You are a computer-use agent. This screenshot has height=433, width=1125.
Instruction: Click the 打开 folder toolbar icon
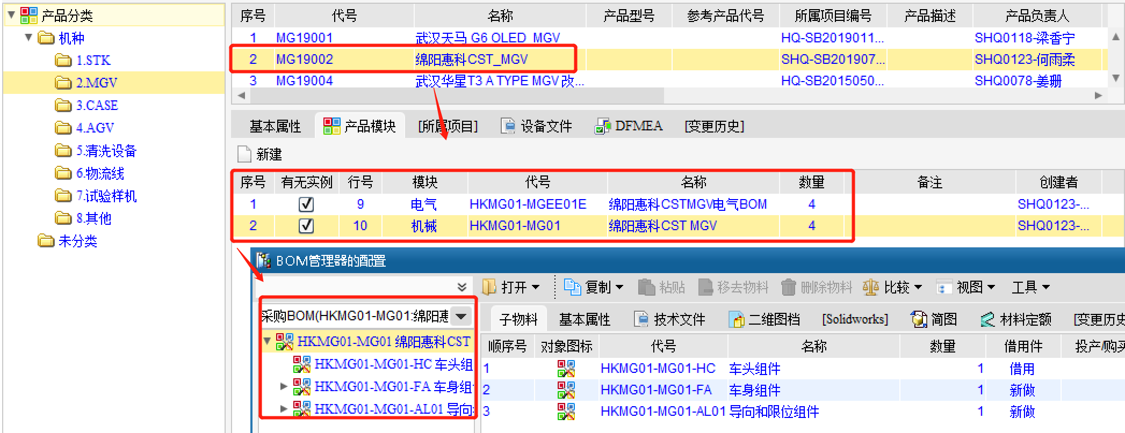click(489, 287)
